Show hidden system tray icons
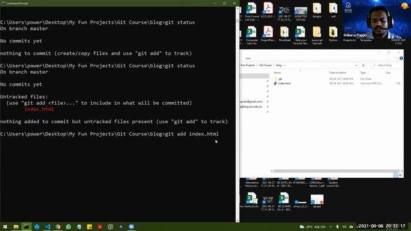411x231 pixels. (331, 227)
